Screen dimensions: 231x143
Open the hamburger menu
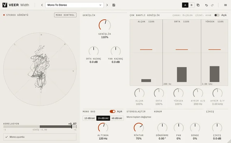(x=225, y=5)
